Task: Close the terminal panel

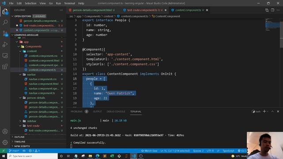Action: tap(278, 111)
